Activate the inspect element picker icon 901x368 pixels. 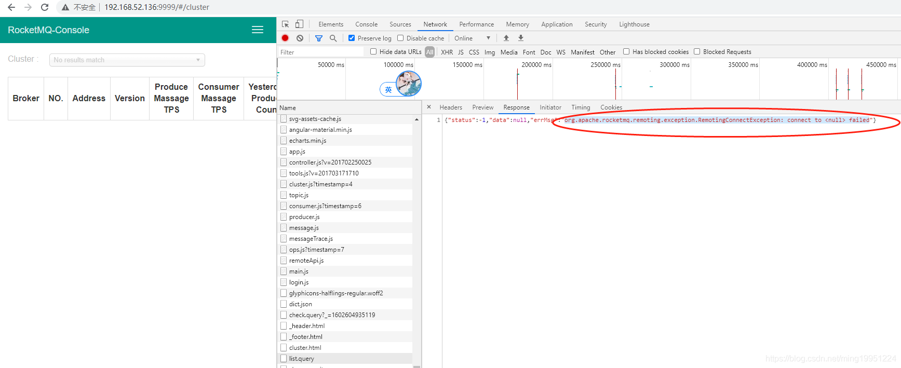(285, 24)
